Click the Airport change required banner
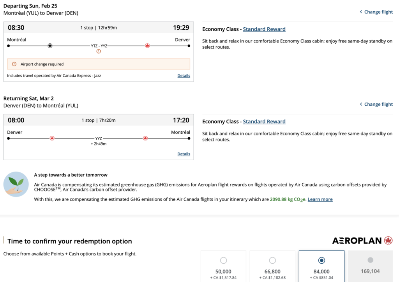Image resolution: width=399 pixels, height=282 pixels. click(x=99, y=64)
